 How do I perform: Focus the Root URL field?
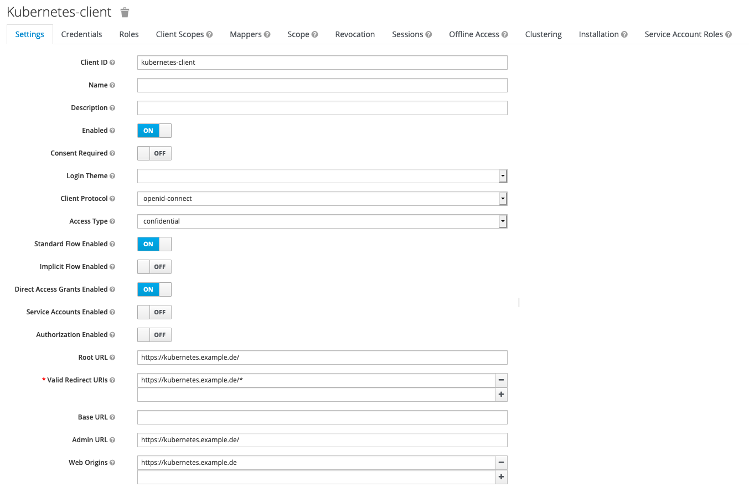(322, 358)
